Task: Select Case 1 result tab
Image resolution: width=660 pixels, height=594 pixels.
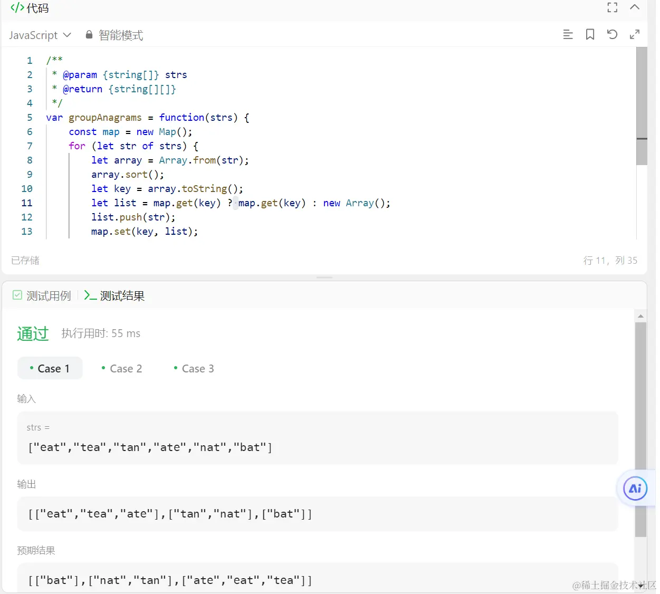Action: (50, 369)
